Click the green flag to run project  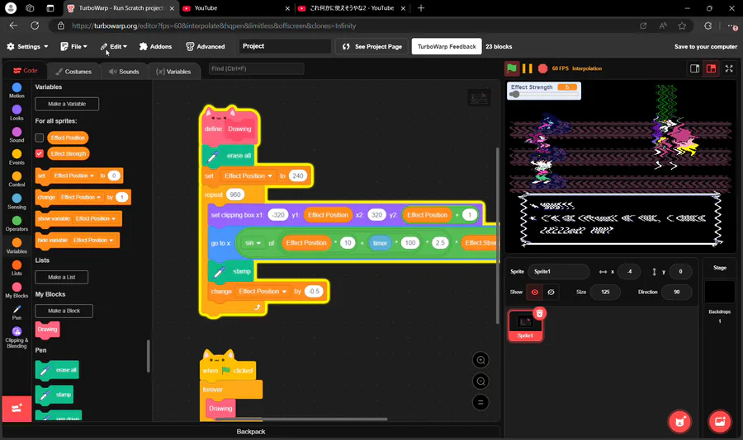click(511, 68)
